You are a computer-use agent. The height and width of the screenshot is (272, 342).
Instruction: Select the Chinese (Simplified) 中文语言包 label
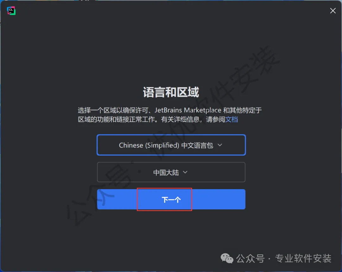pos(166,145)
